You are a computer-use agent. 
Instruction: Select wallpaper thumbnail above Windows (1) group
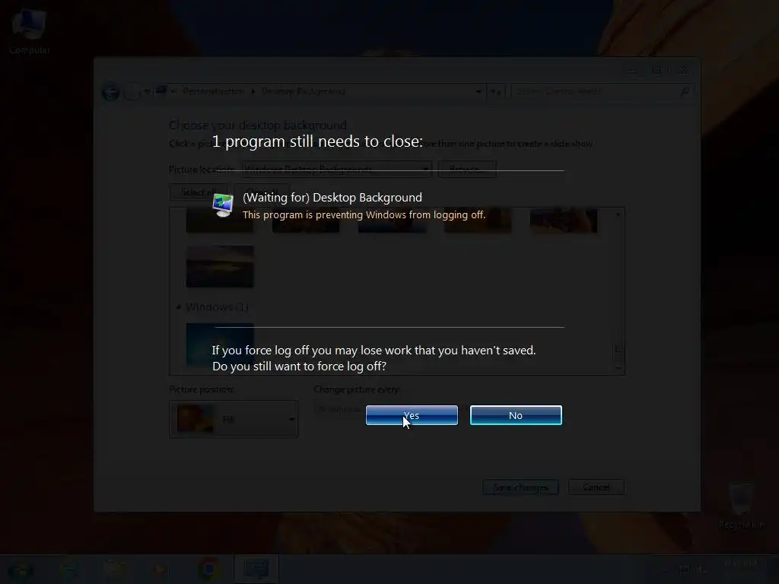220,267
